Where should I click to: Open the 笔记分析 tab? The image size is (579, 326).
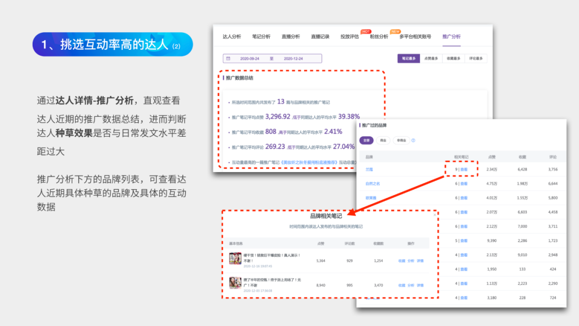(261, 36)
